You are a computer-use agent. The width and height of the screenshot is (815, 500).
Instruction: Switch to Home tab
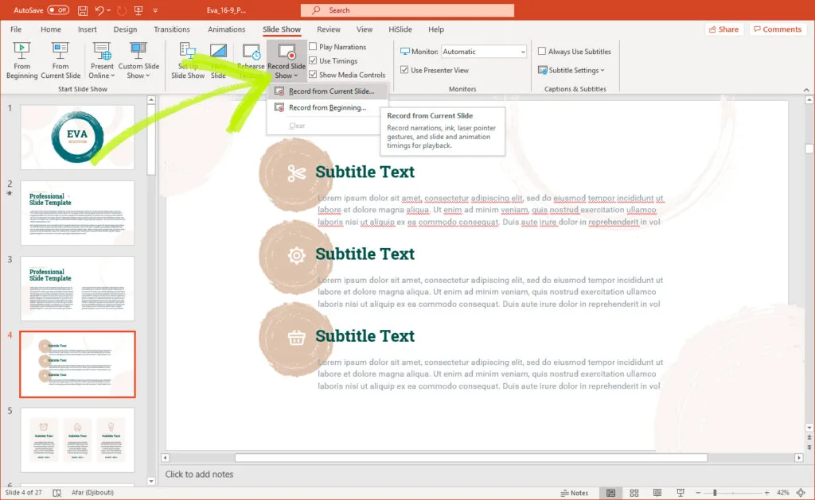point(51,29)
